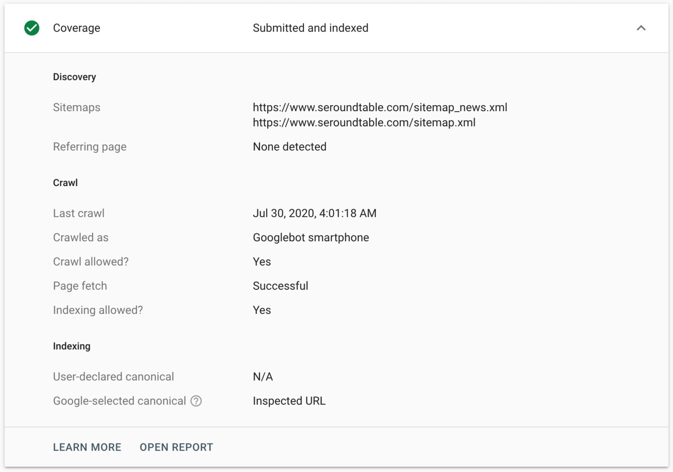Image resolution: width=673 pixels, height=472 pixels.
Task: Click the OPEN REPORT button
Action: [176, 447]
